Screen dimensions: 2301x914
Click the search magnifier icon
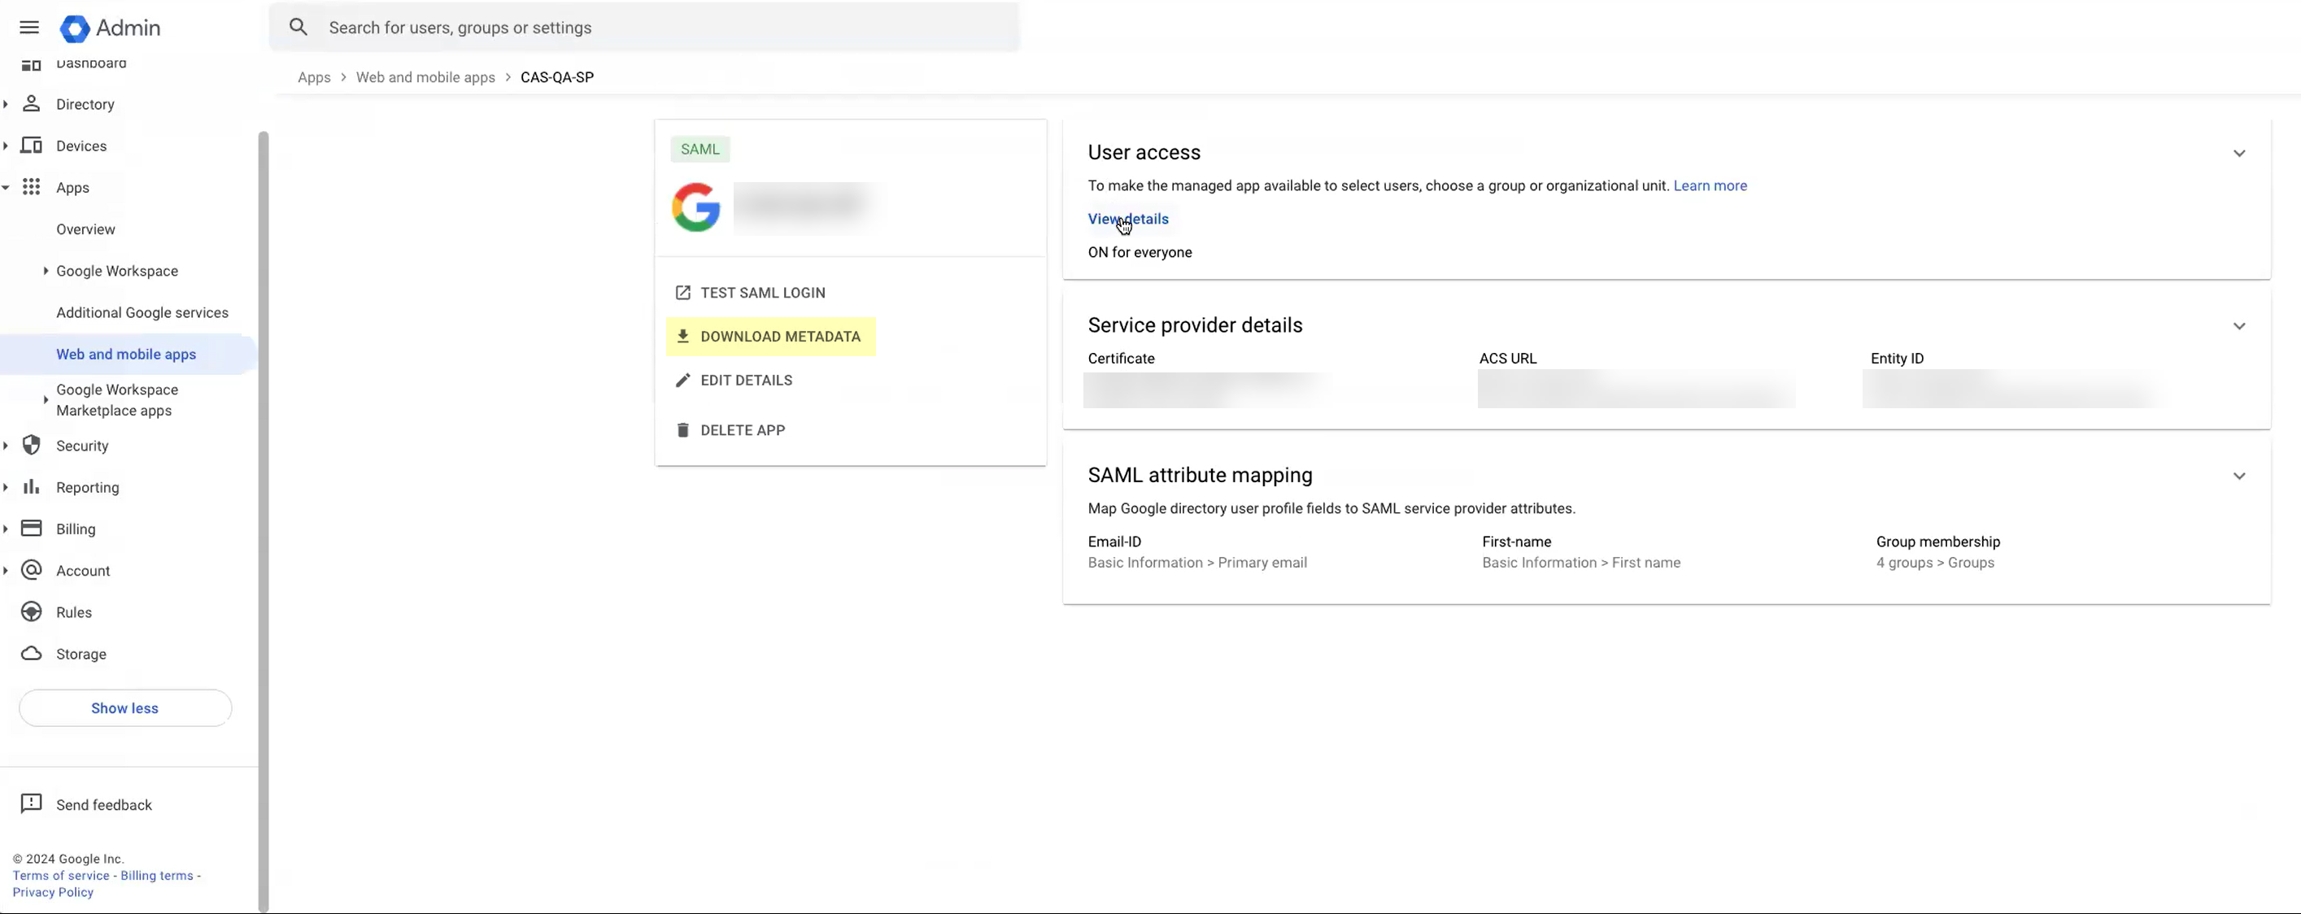click(x=299, y=27)
